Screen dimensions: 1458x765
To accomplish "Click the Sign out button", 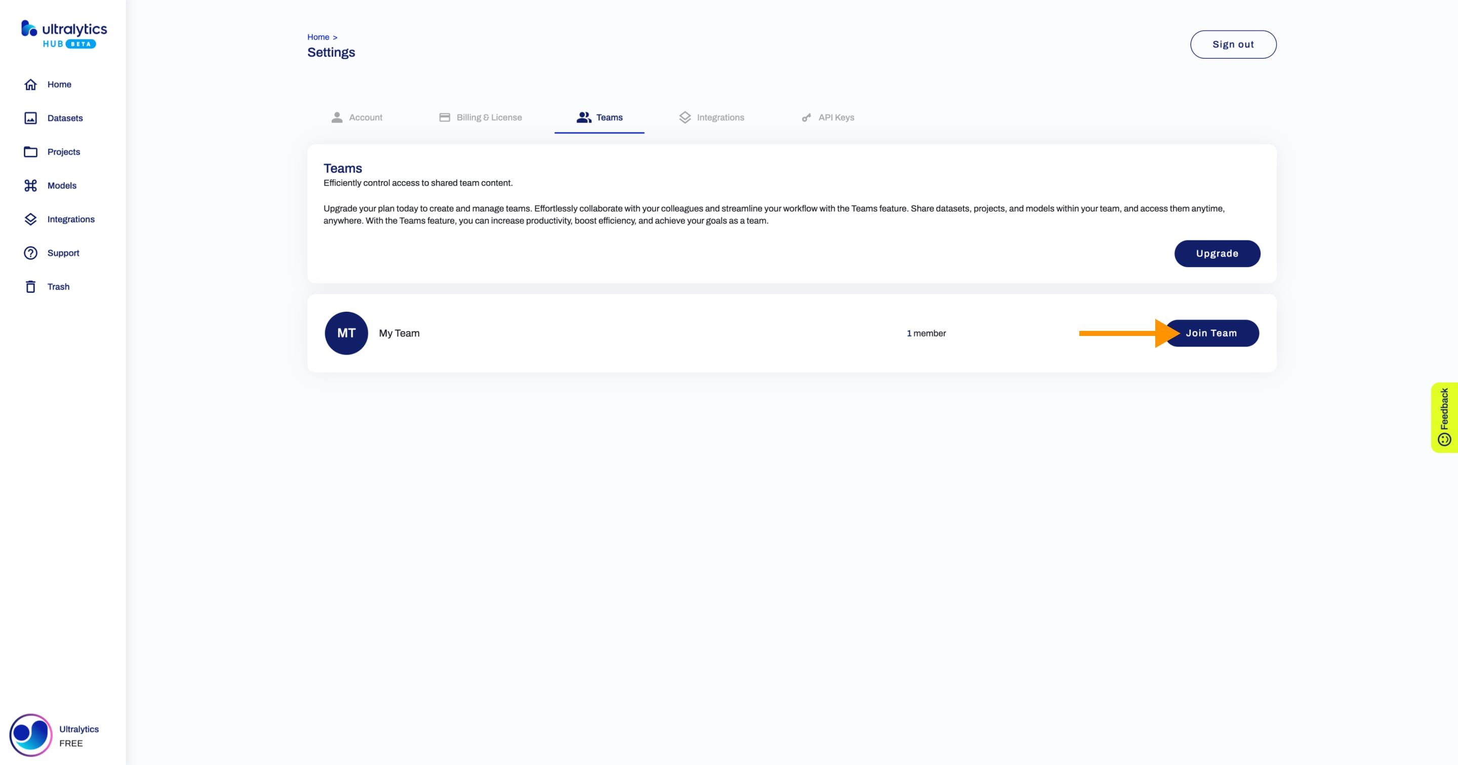I will (1233, 45).
